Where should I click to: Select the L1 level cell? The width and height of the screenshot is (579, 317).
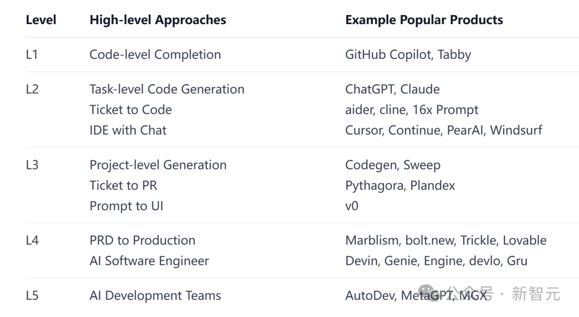tap(32, 55)
